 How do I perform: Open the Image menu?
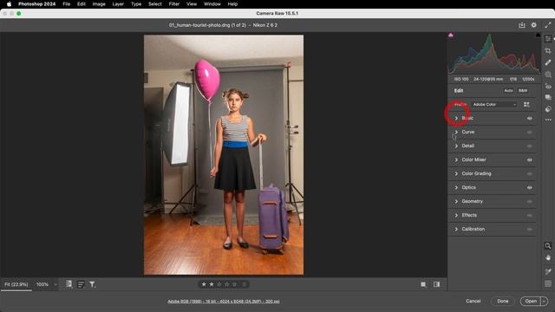[x=99, y=3]
